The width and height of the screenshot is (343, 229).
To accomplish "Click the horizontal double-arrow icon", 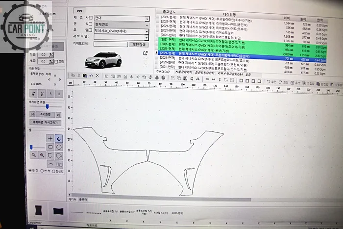I will point(214,79).
